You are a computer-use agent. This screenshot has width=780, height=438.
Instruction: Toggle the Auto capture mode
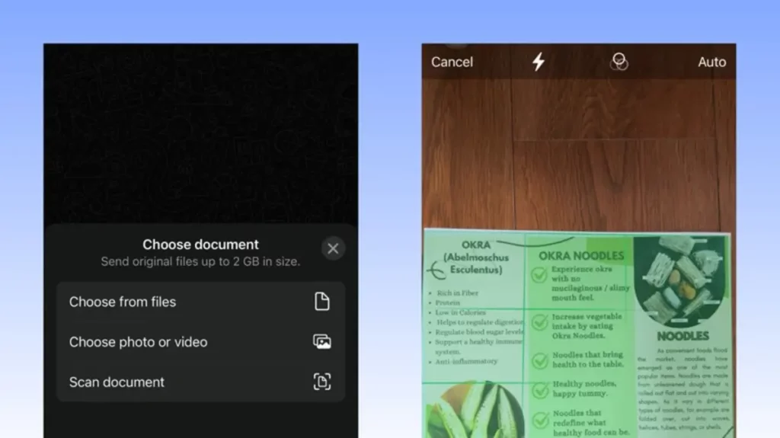711,62
